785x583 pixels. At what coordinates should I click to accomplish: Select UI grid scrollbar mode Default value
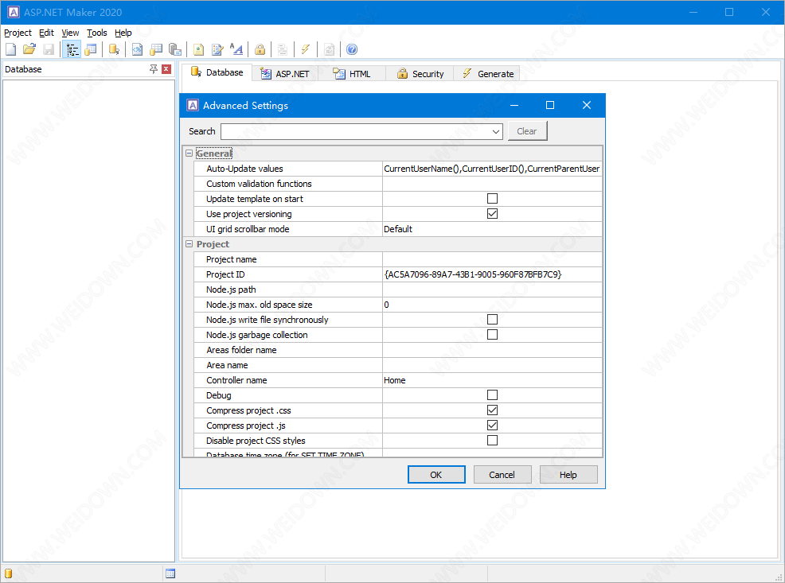(492, 229)
